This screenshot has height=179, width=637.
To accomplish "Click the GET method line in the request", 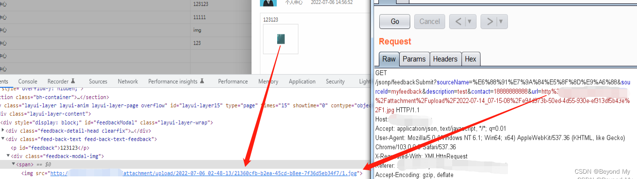I will point(381,73).
